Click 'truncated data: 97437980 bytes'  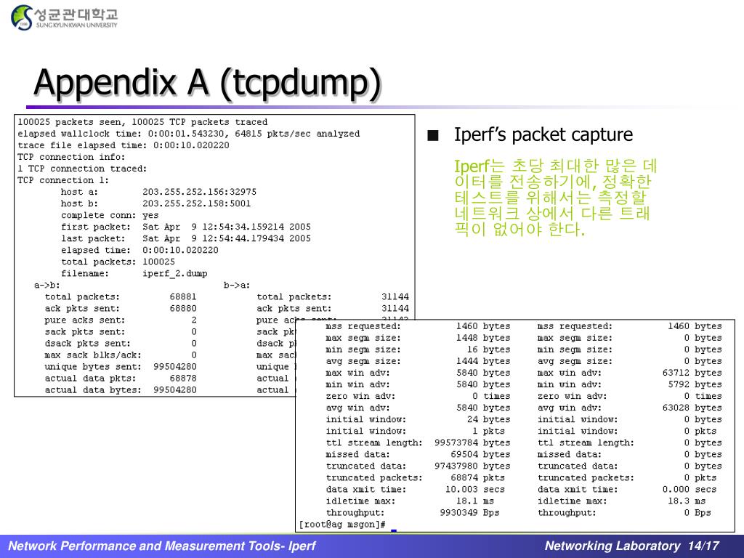point(418,466)
